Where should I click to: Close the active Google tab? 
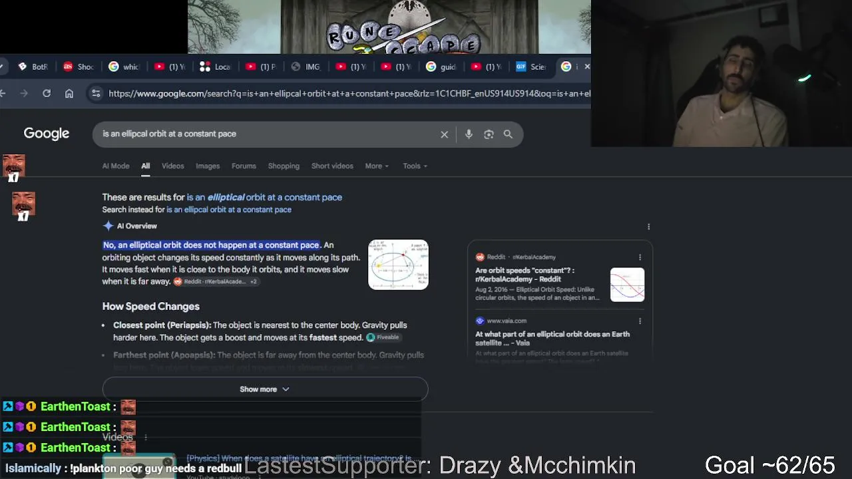(x=586, y=67)
